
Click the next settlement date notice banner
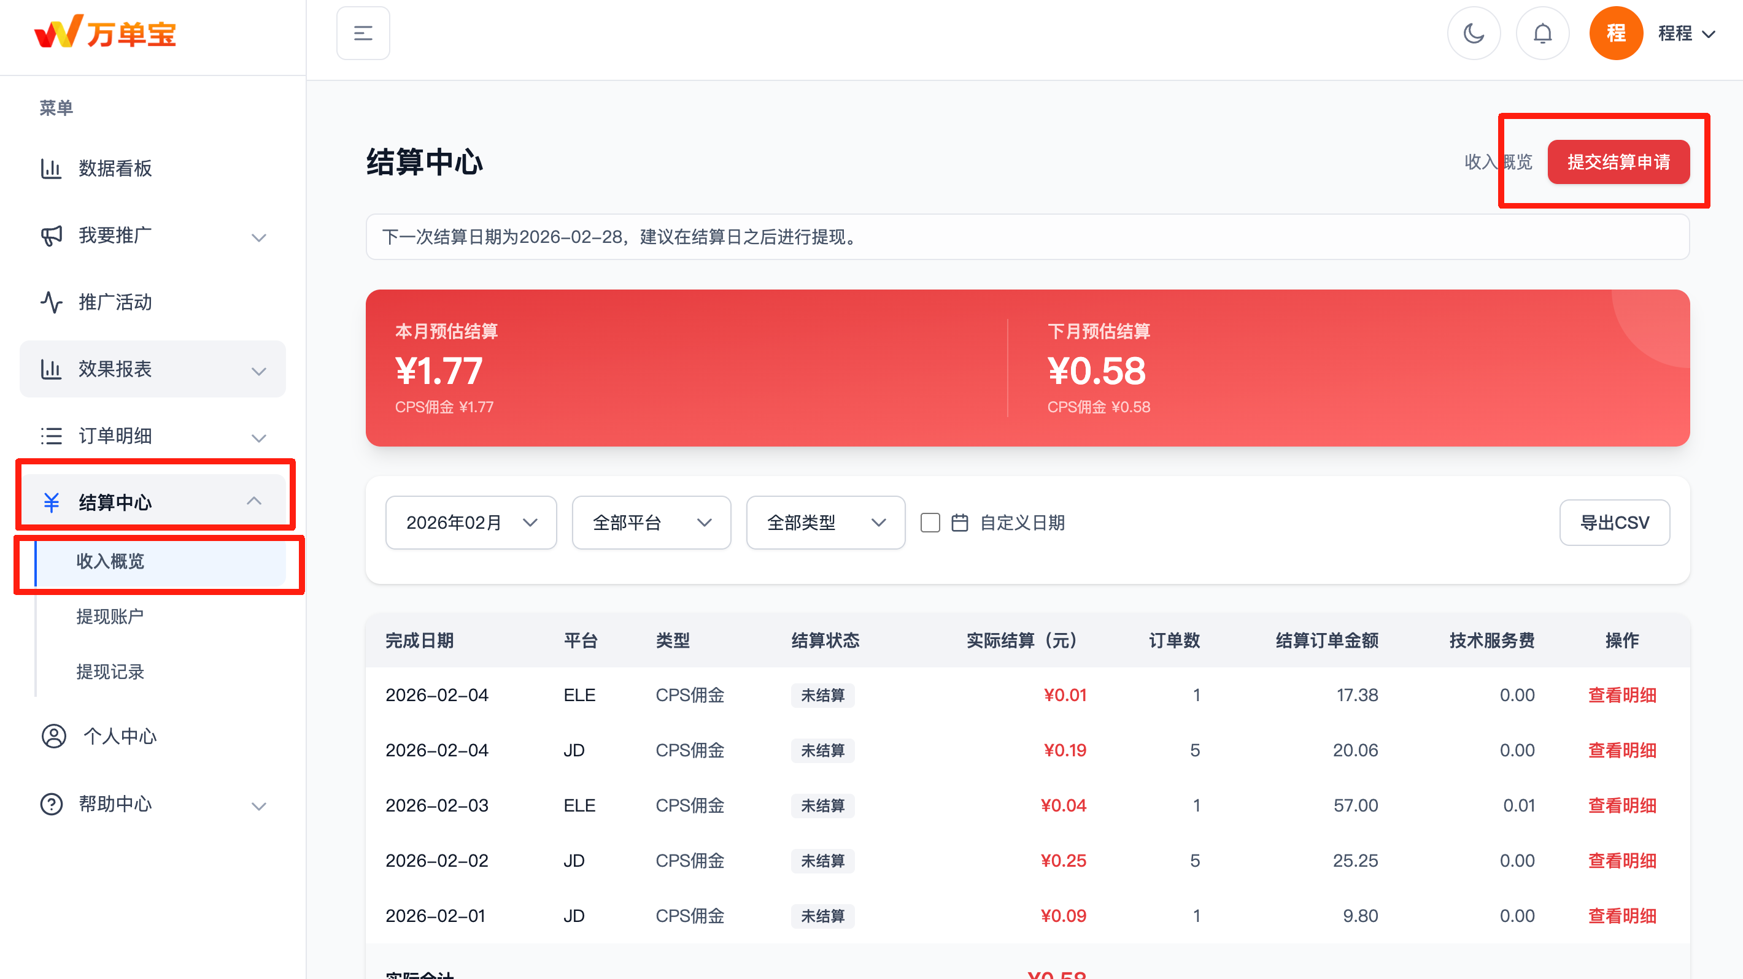click(x=1027, y=237)
